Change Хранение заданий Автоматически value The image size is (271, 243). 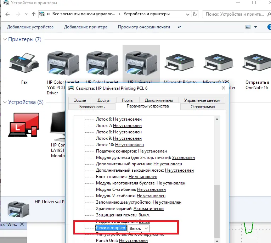(148, 209)
